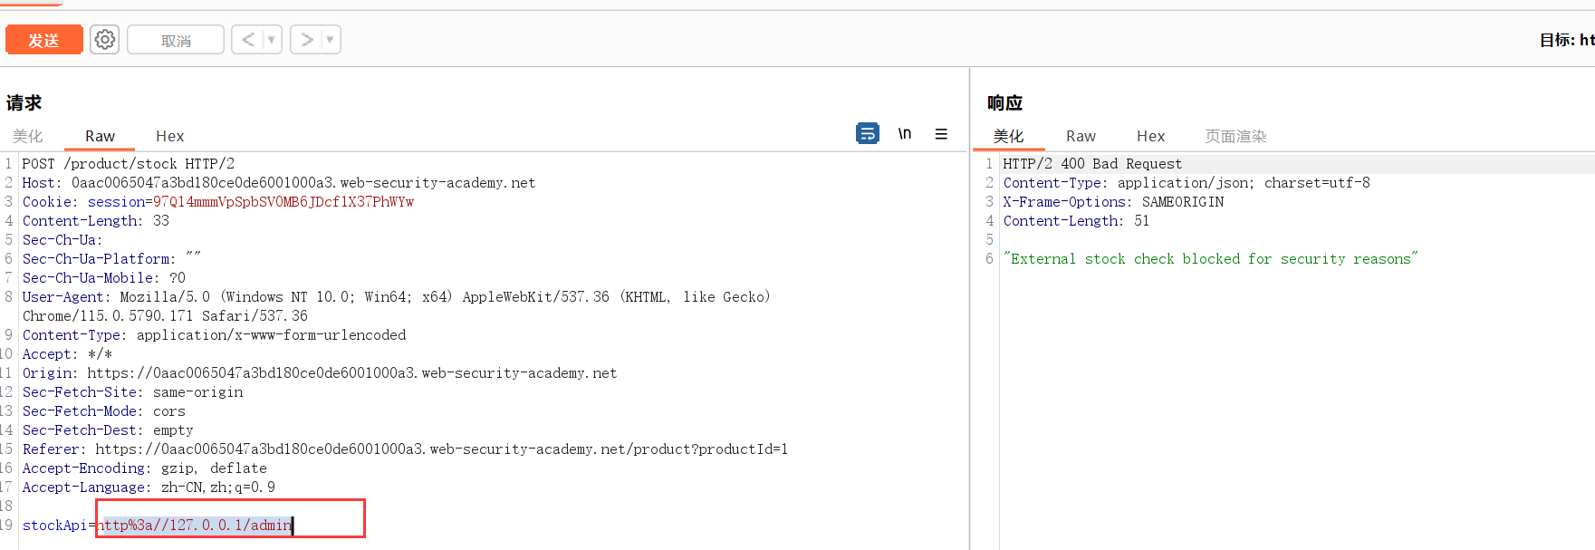
Task: Go to previous request with back arrow
Action: pyautogui.click(x=247, y=40)
